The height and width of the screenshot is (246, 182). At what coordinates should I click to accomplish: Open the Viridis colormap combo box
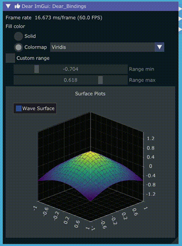(x=107, y=47)
